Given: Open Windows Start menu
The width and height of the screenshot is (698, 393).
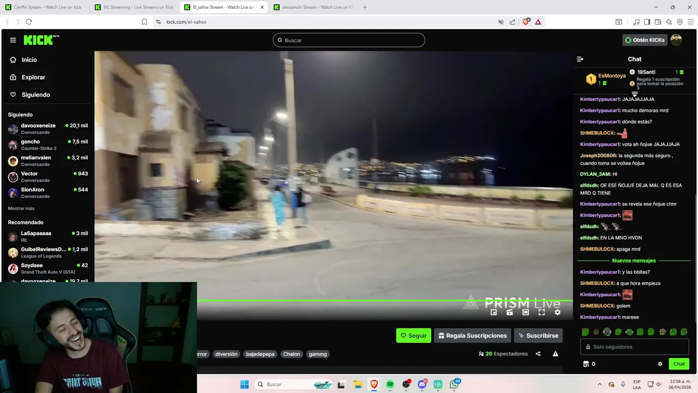Looking at the screenshot, I should pyautogui.click(x=244, y=384).
